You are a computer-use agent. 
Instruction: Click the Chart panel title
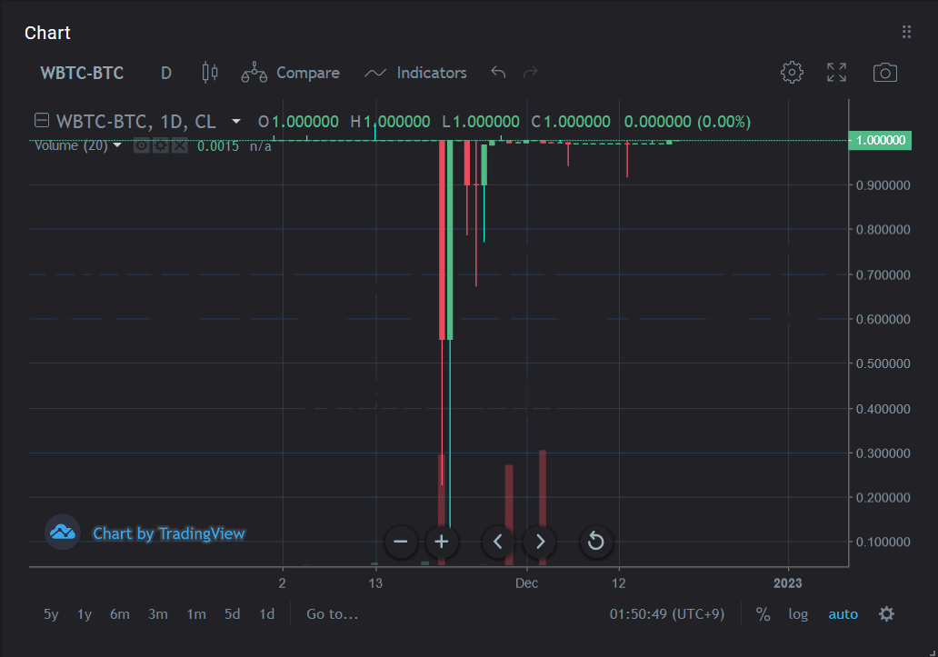pos(47,33)
